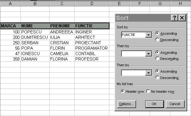Select Descending for the Sort by field

click(167, 40)
